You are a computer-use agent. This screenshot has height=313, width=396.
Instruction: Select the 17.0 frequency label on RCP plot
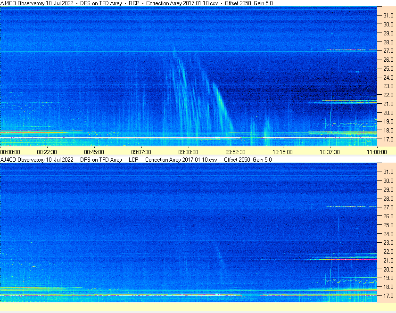pyautogui.click(x=388, y=139)
